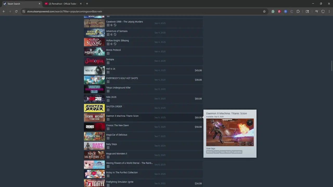This screenshot has width=333, height=187.
Task: Select the Baby Steps capsule thumbnail
Action: coord(94,146)
